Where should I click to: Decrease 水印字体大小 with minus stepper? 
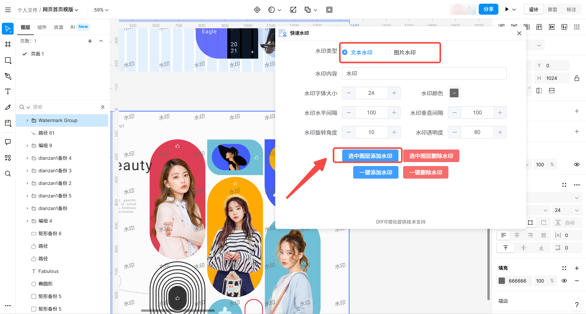pos(349,93)
